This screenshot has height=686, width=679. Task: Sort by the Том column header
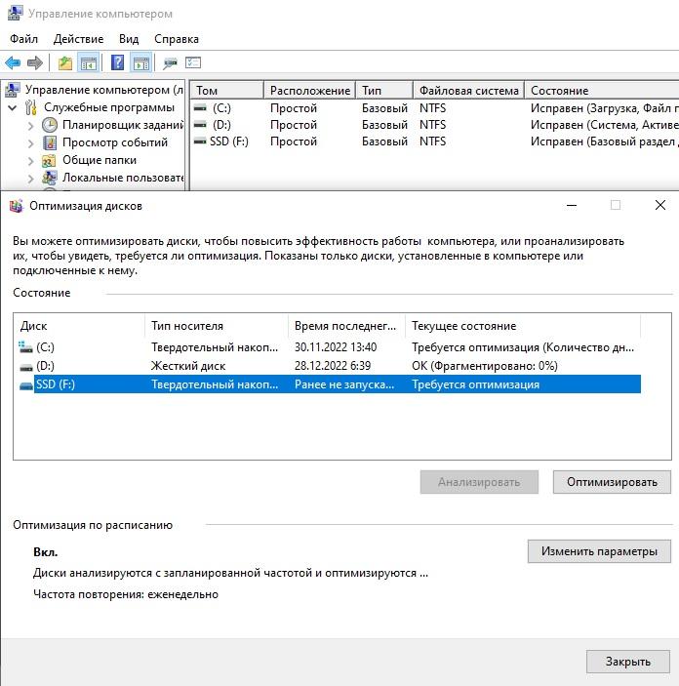click(226, 90)
